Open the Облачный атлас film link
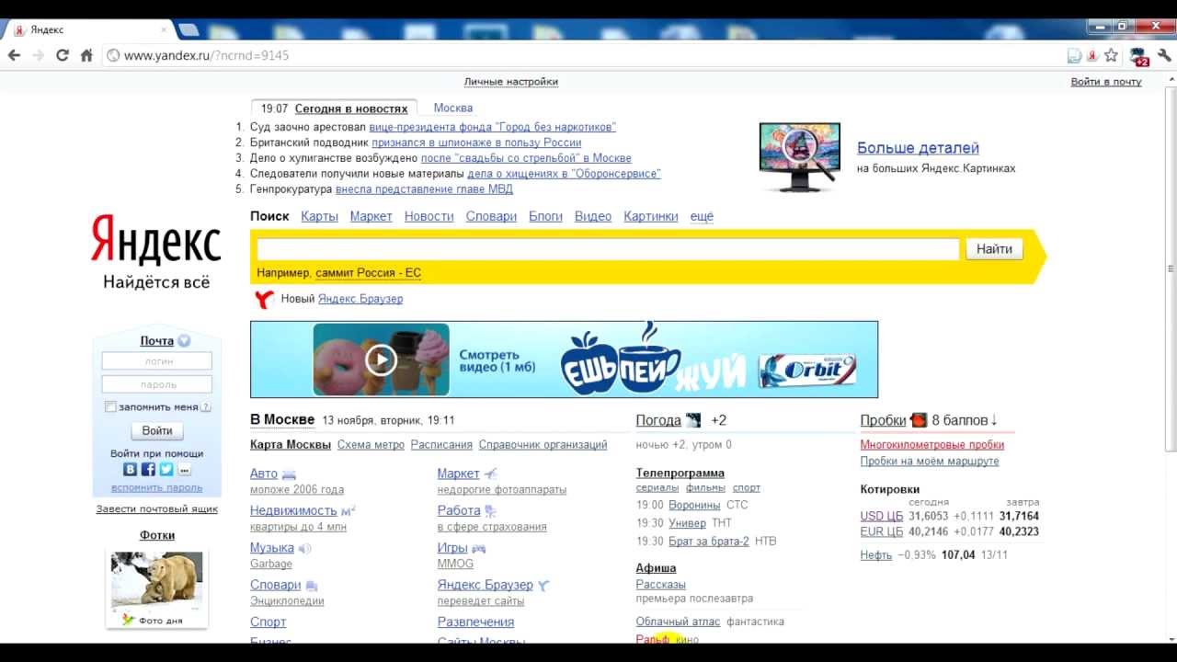This screenshot has height=662, width=1177. [678, 622]
